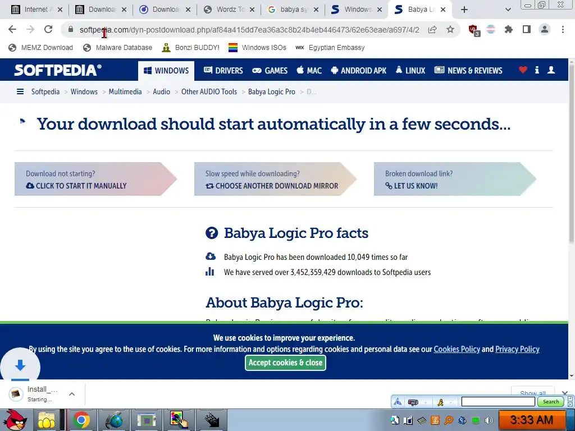Click the info icon in Softpedia header
Viewport: 575px width, 431px height.
[537, 70]
